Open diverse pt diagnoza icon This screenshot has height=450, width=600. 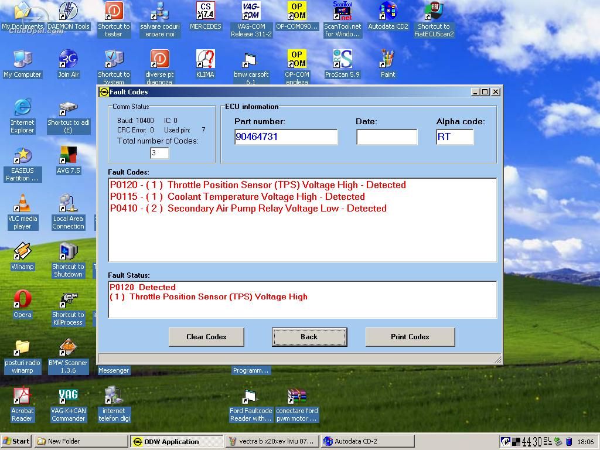pyautogui.click(x=159, y=67)
